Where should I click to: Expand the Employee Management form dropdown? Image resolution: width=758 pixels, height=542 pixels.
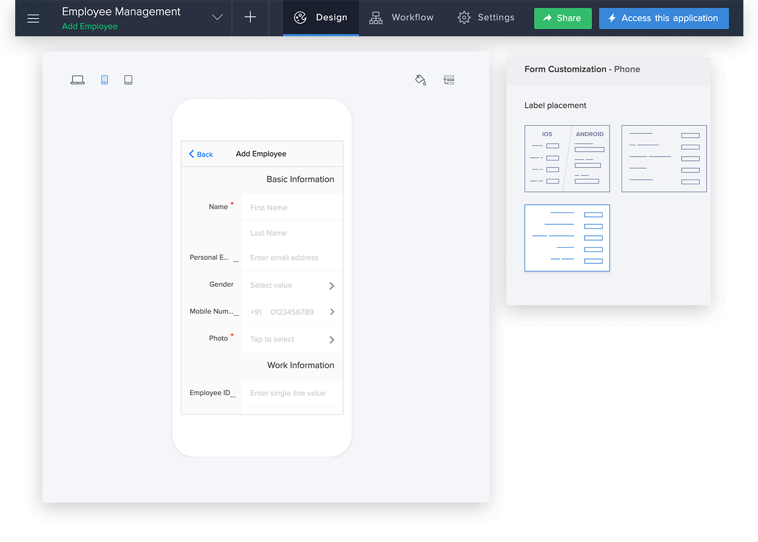tap(217, 17)
